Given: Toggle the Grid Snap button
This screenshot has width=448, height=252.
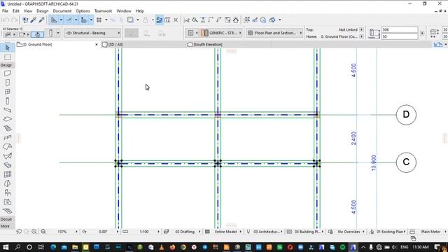Looking at the screenshot, I should 99,20.
